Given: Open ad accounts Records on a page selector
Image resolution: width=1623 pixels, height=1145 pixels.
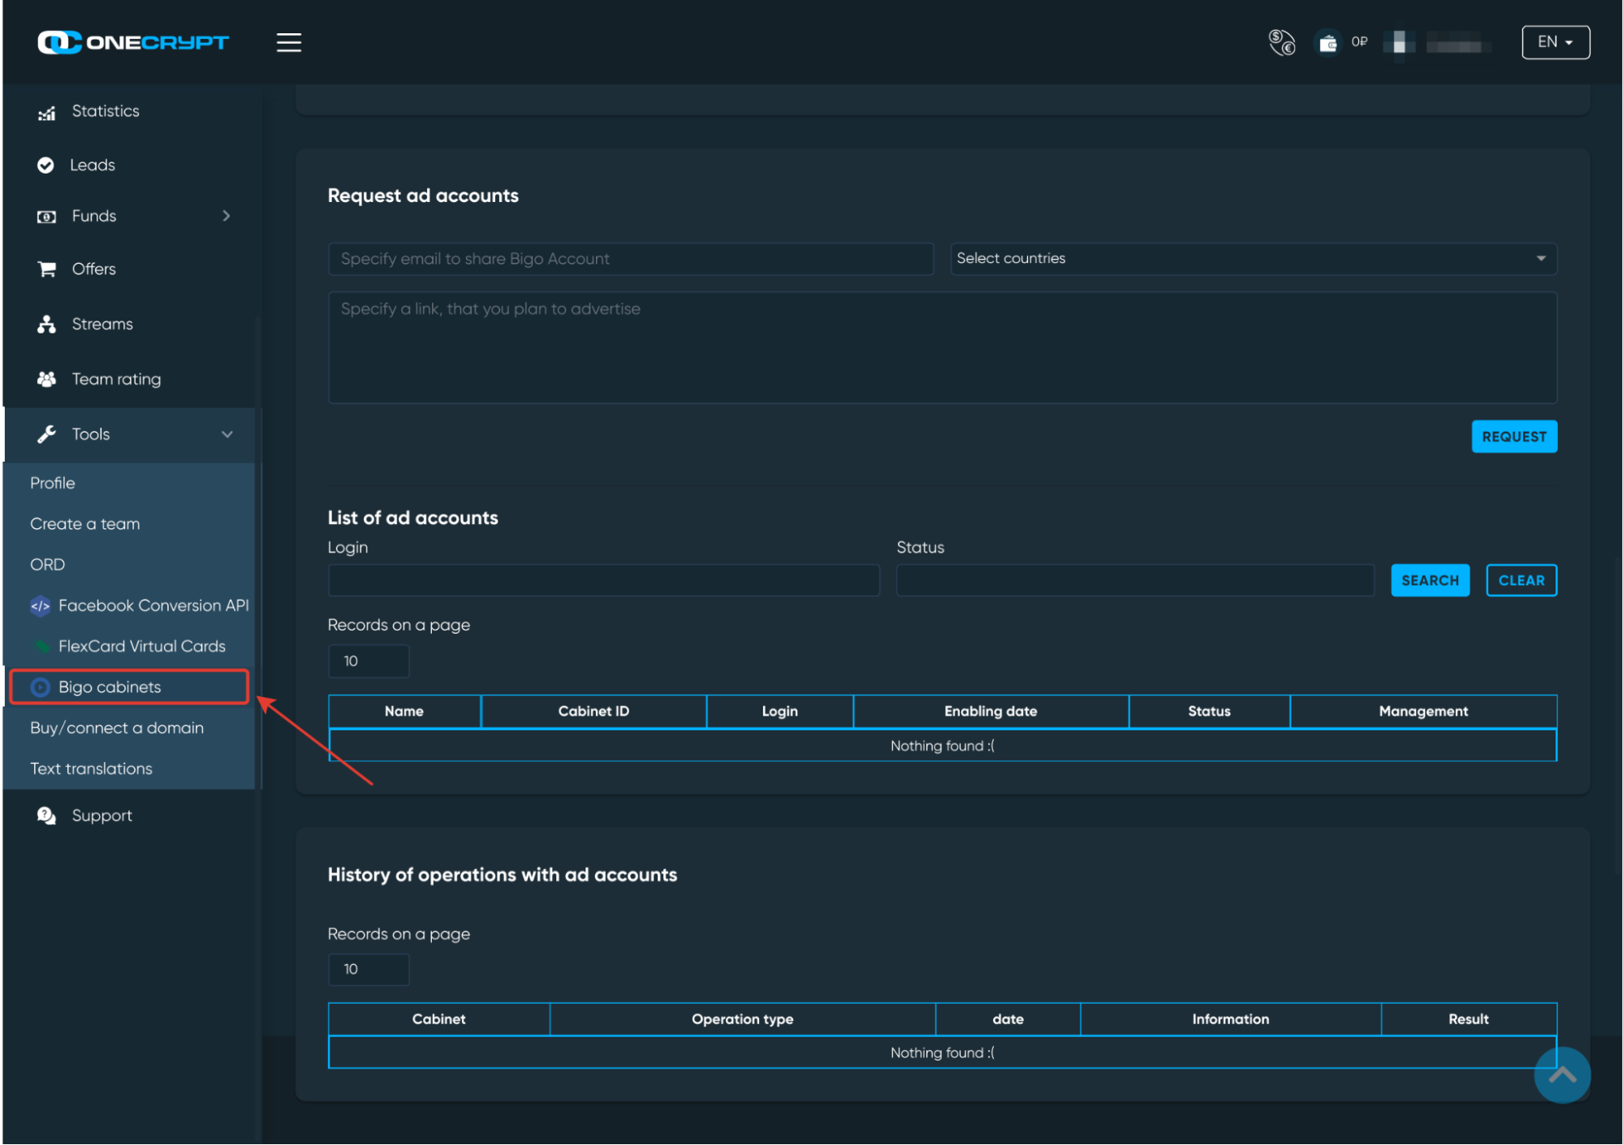Looking at the screenshot, I should (x=369, y=661).
